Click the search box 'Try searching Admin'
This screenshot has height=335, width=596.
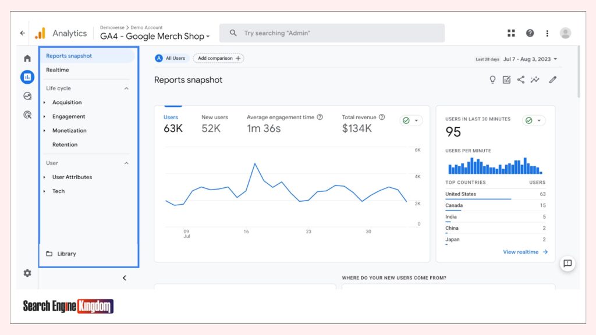point(332,33)
